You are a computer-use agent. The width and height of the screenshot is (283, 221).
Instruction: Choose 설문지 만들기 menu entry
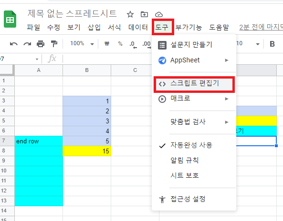pos(194,45)
